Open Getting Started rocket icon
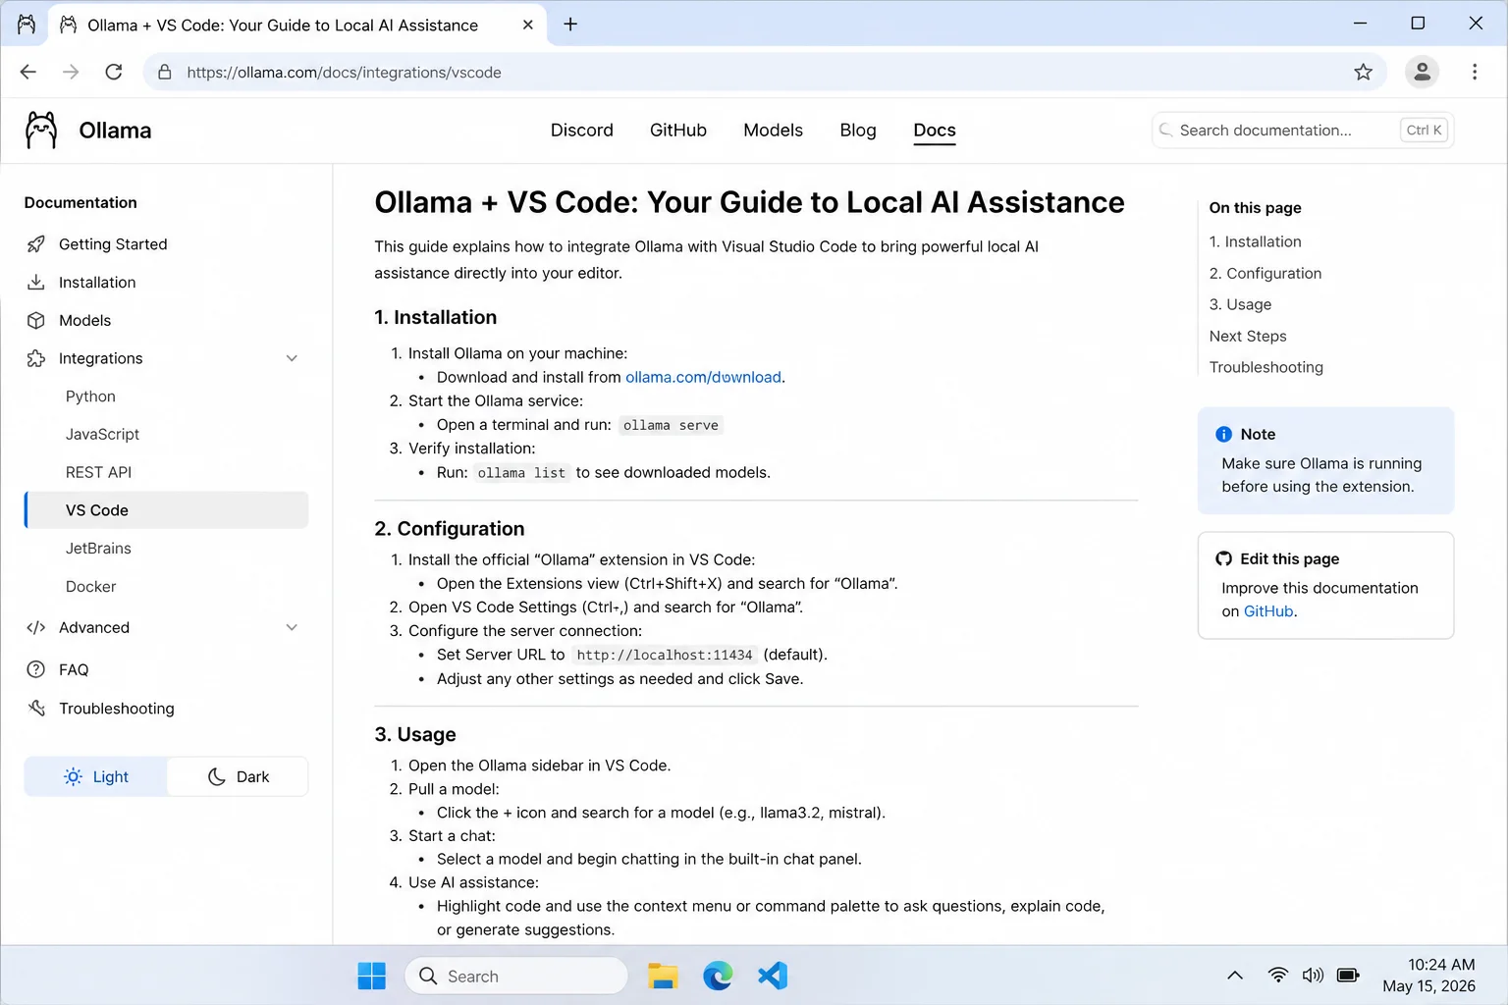Viewport: 1508px width, 1005px height. [x=36, y=244]
